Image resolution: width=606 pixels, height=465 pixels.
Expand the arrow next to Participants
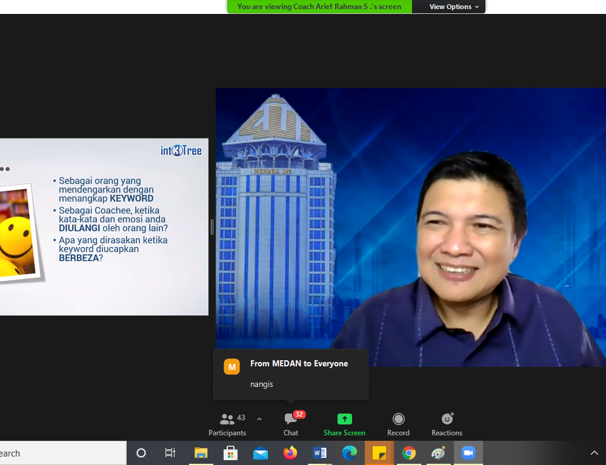coord(259,419)
